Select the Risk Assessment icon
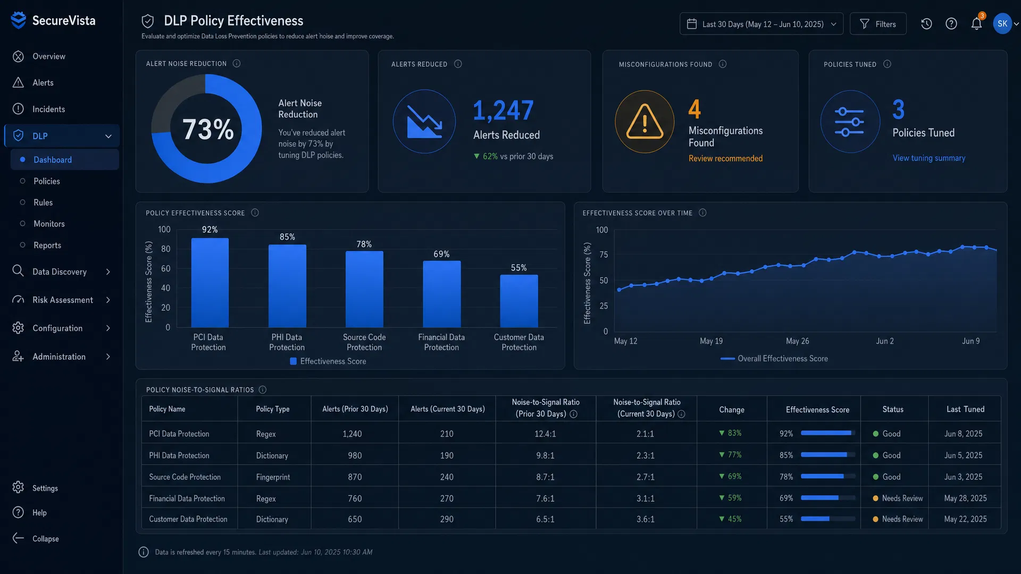Image resolution: width=1021 pixels, height=574 pixels. click(19, 300)
